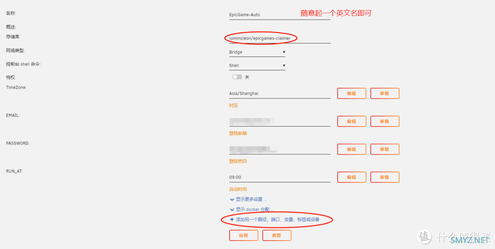The height and width of the screenshot is (249, 495).
Task: Toggle the privileged (特权) switch
Action: point(237,77)
